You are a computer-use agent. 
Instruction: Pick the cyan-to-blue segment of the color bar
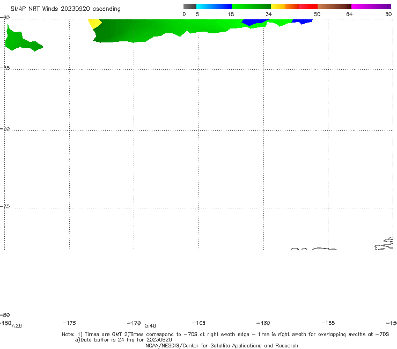point(214,6)
